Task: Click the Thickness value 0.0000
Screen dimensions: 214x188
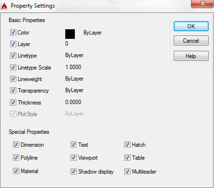Action: [73, 102]
